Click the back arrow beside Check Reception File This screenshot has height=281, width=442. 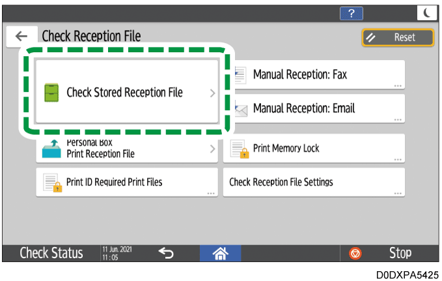click(x=21, y=37)
